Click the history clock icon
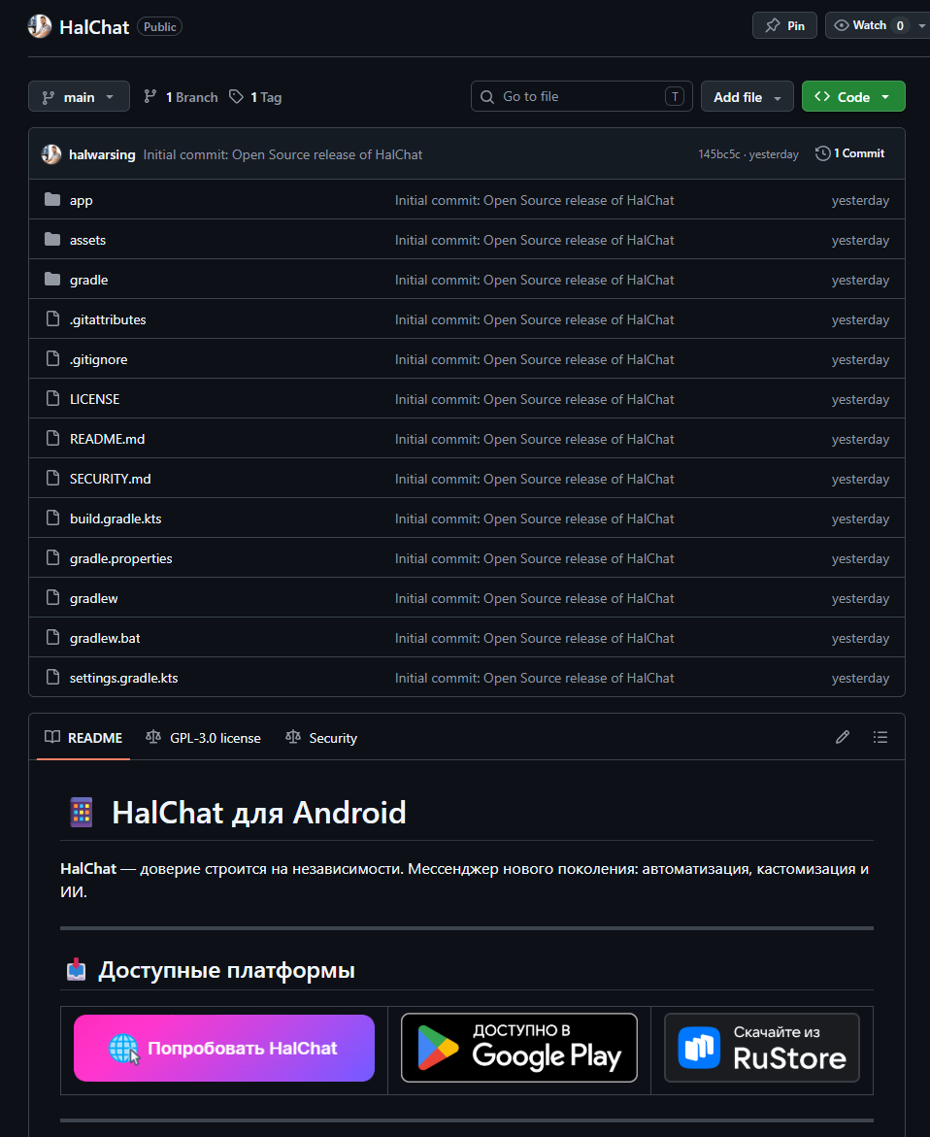 point(822,153)
